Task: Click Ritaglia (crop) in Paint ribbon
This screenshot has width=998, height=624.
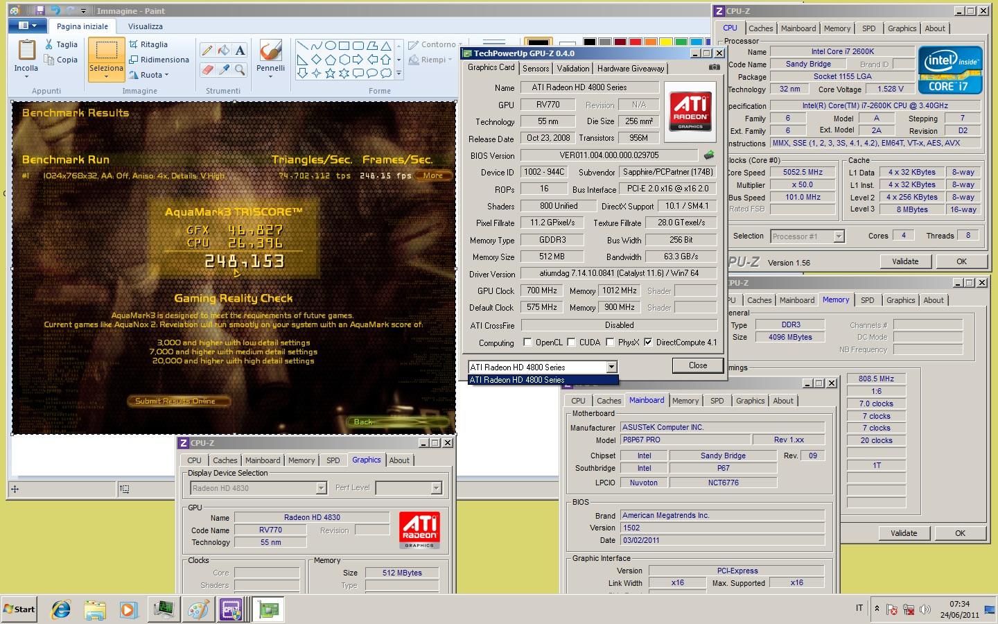Action: click(x=148, y=44)
